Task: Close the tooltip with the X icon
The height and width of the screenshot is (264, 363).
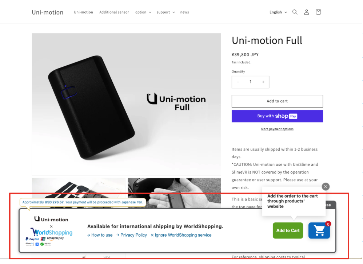Action: pos(326,187)
